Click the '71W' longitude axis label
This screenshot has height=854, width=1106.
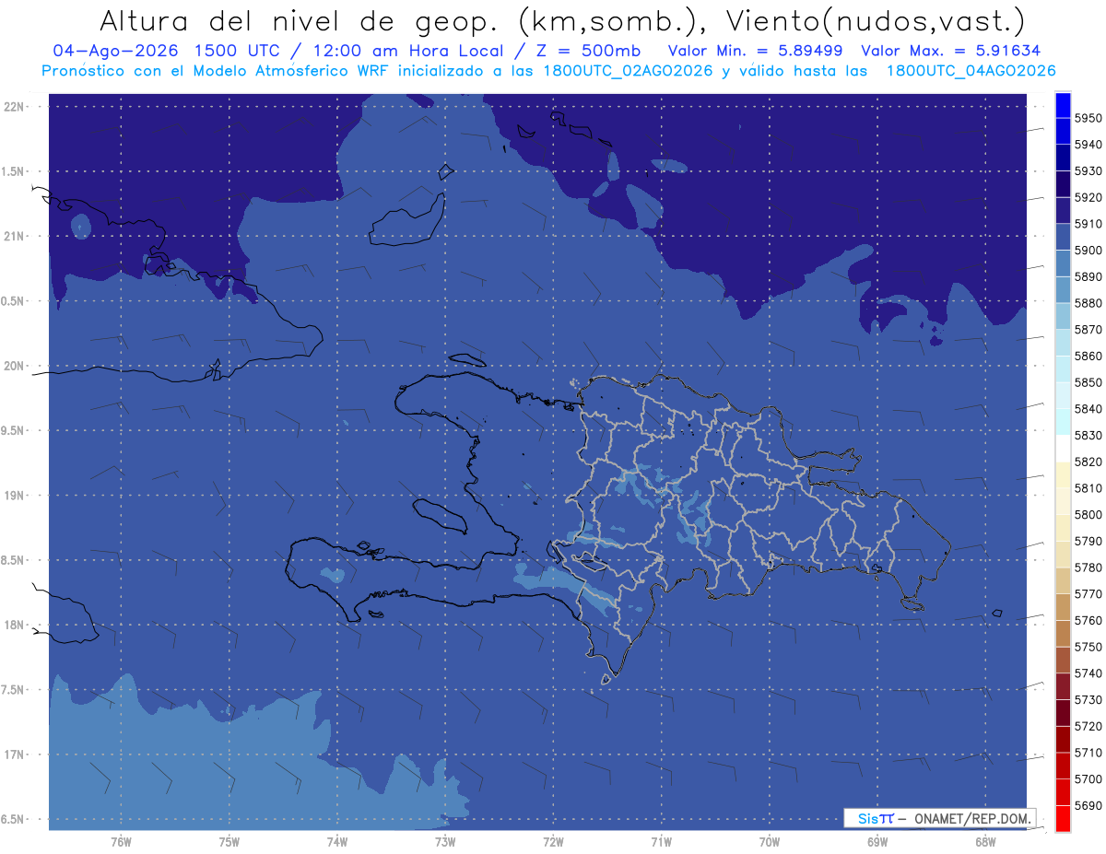[x=661, y=842]
